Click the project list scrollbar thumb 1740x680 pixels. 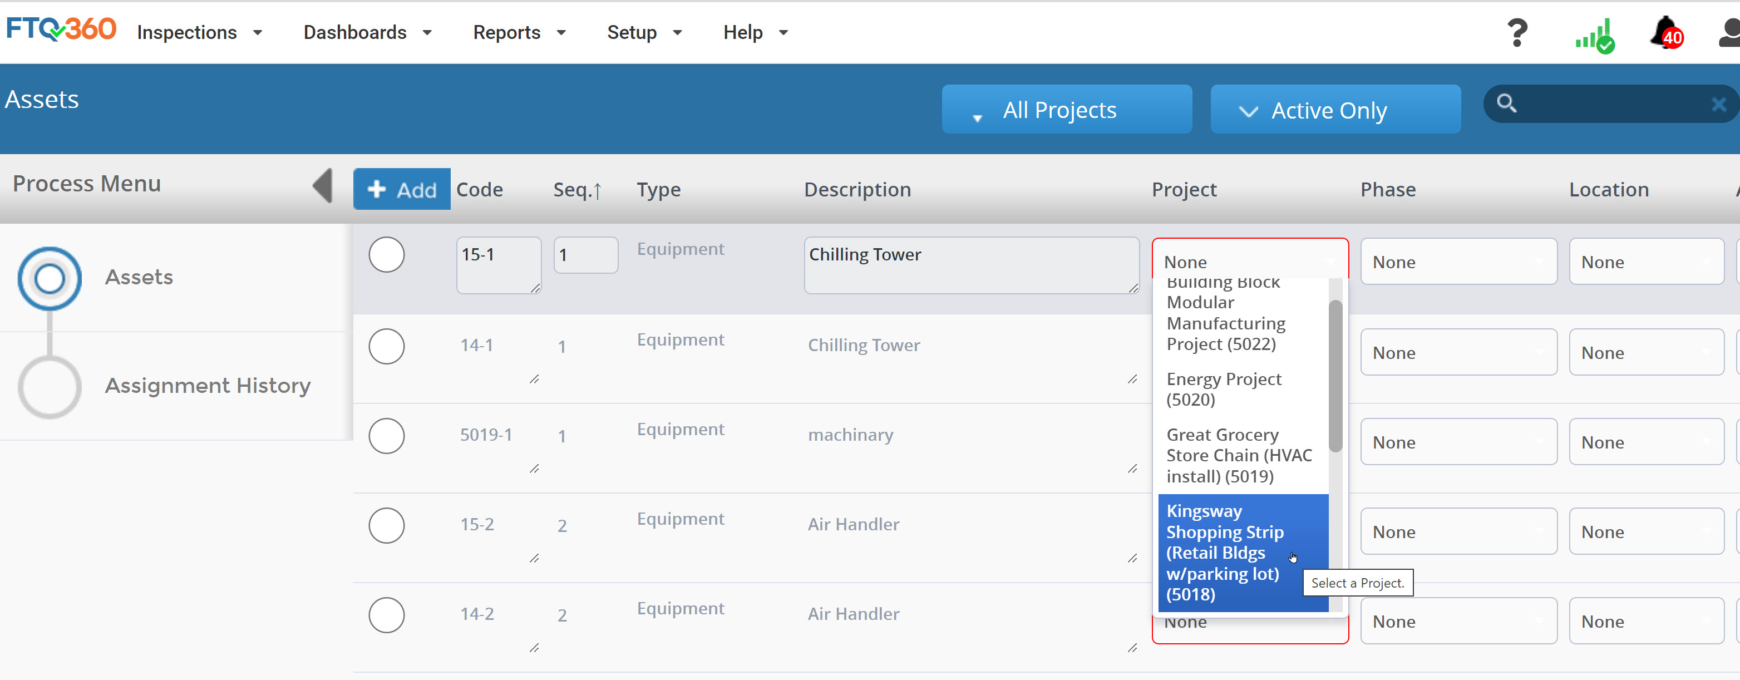click(x=1335, y=376)
